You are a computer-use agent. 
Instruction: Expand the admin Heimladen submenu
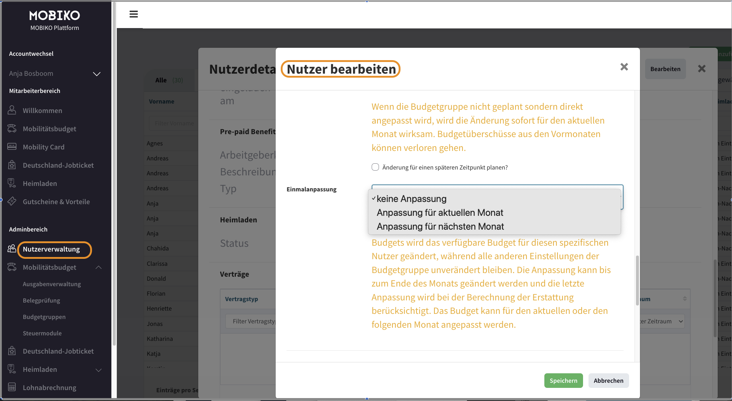(99, 370)
